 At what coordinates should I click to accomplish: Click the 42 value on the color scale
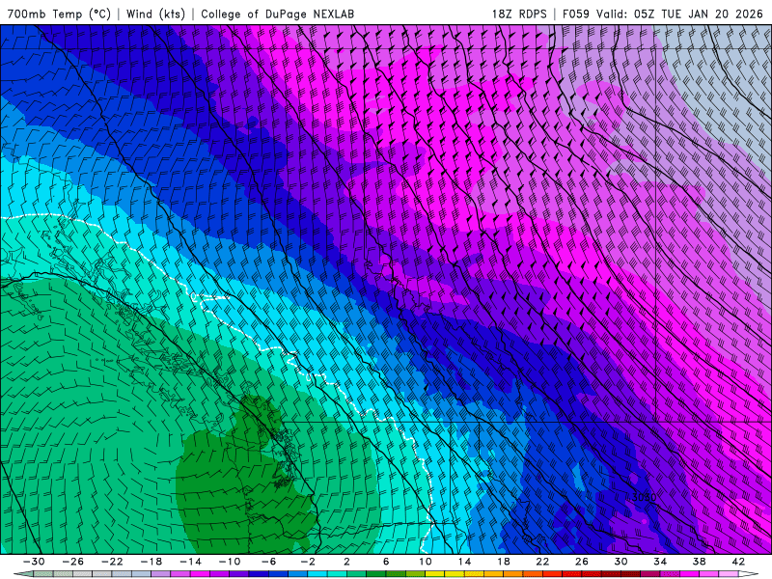[738, 562]
